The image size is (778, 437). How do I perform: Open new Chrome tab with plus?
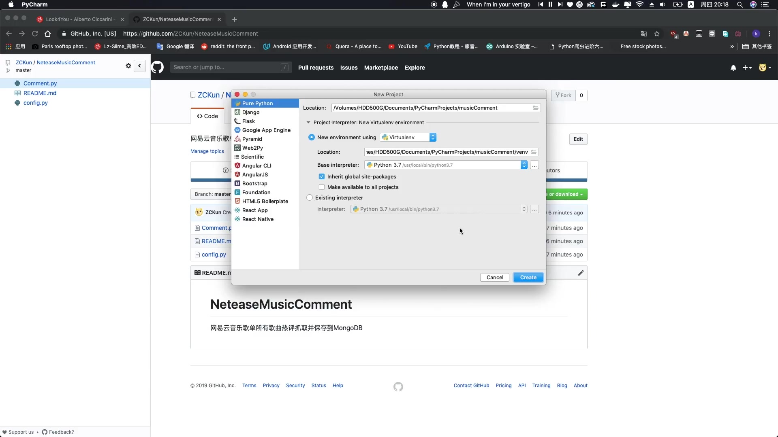click(x=234, y=19)
